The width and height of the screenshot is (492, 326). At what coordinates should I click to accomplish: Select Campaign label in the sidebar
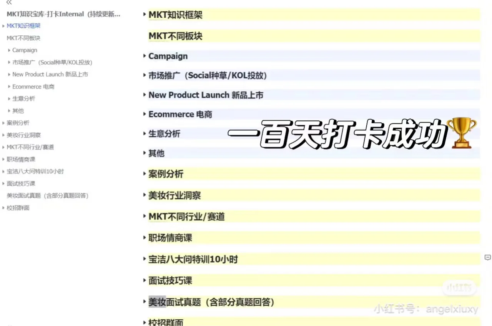pos(25,50)
